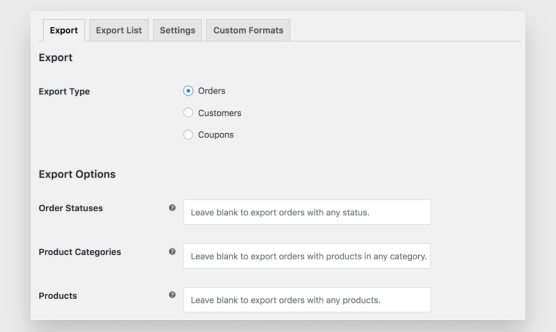The width and height of the screenshot is (556, 332).
Task: Go to the Custom Formats tab
Action: tap(248, 30)
